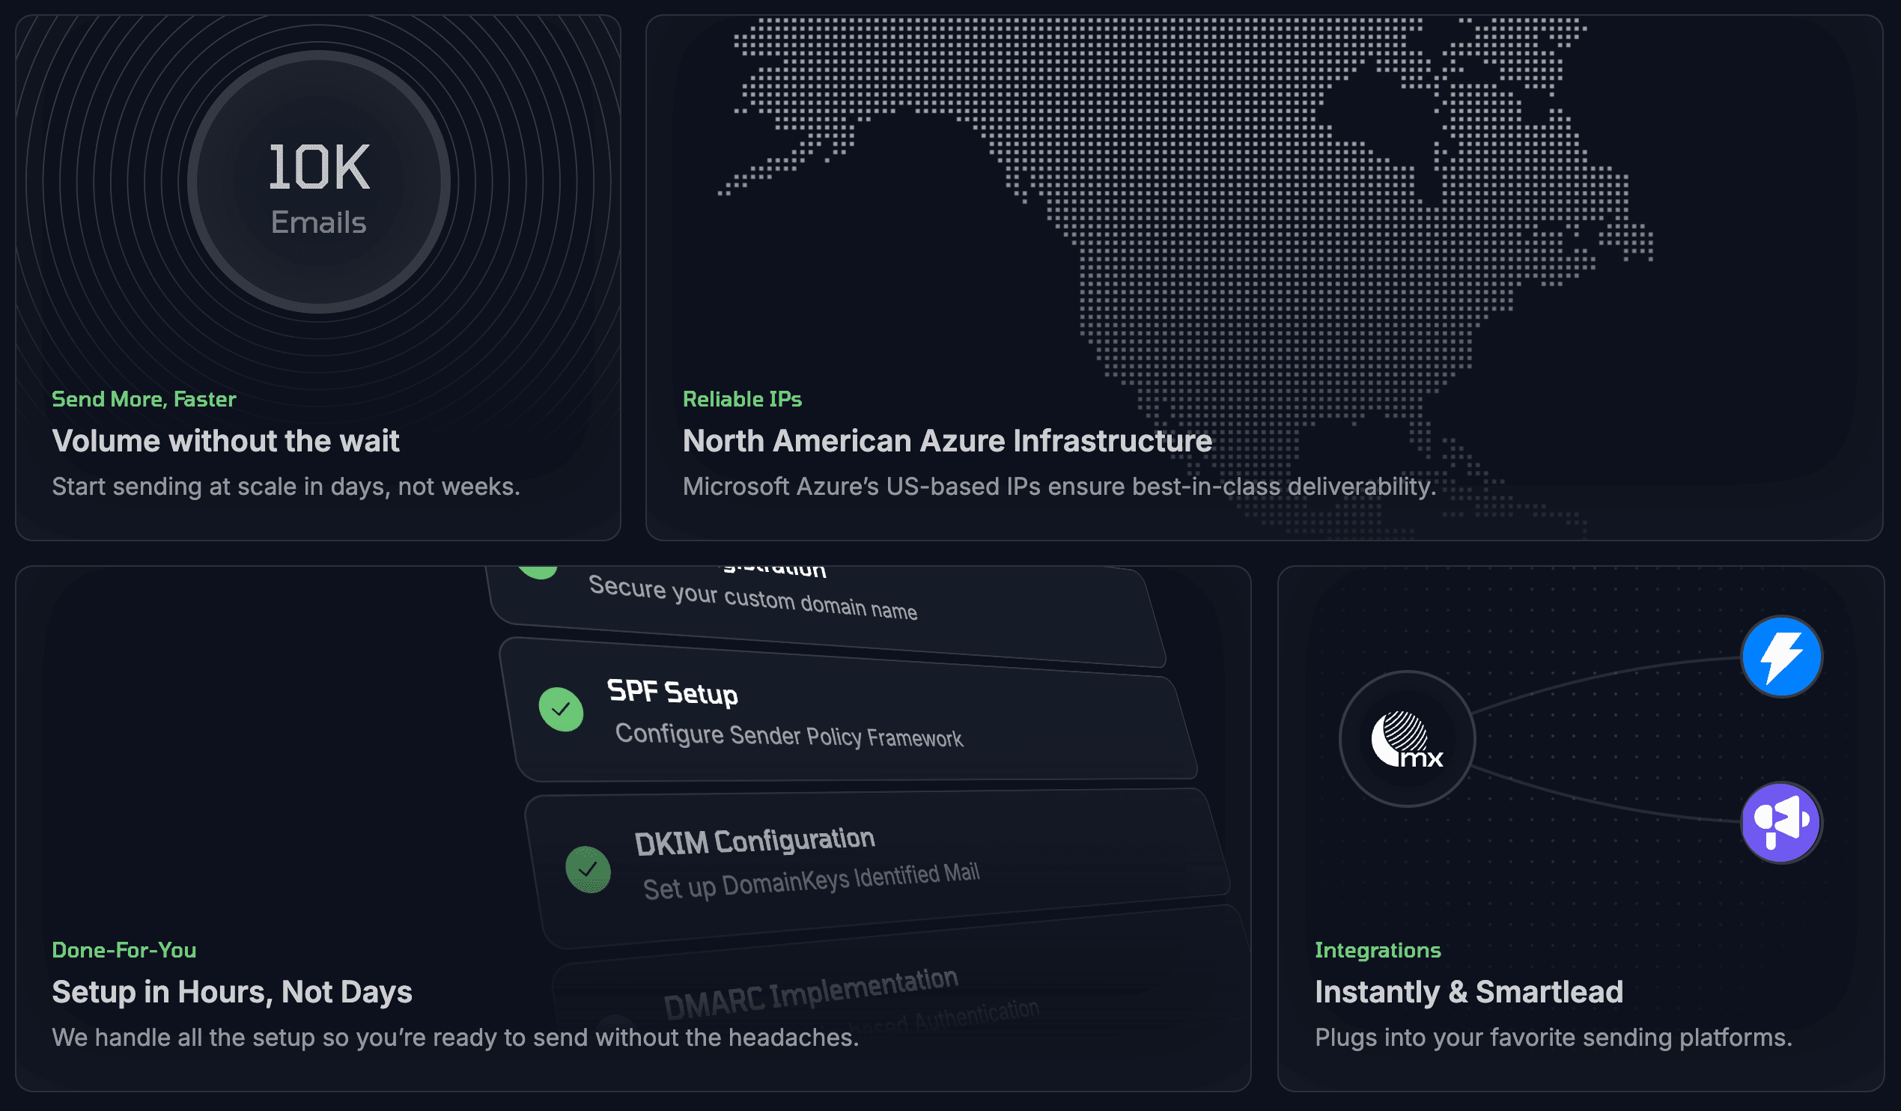Click the 10K Emails circle
This screenshot has height=1111, width=1901.
click(318, 183)
